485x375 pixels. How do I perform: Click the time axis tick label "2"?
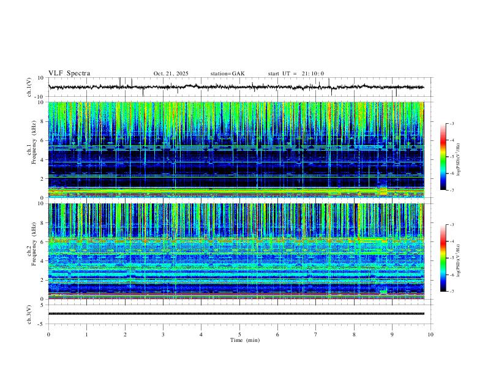tap(125, 335)
